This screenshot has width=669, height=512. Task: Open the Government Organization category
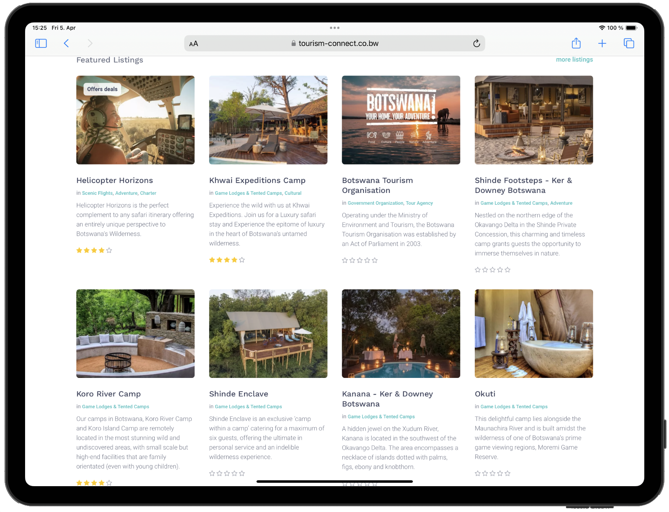376,203
